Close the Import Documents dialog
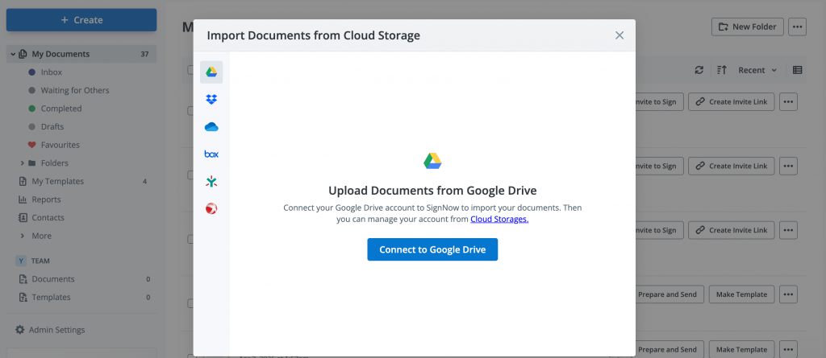Image resolution: width=826 pixels, height=358 pixels. click(619, 35)
